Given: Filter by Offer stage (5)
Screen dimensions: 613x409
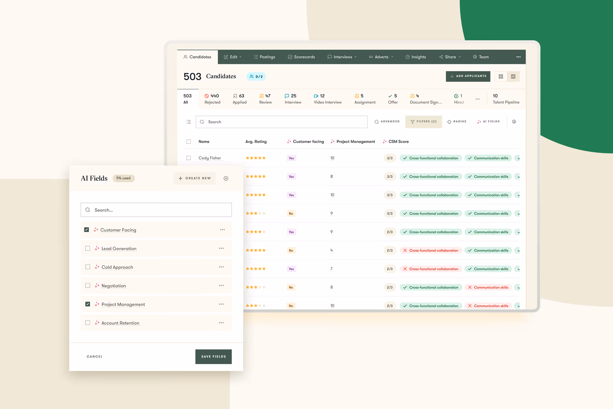Looking at the screenshot, I should pos(393,99).
